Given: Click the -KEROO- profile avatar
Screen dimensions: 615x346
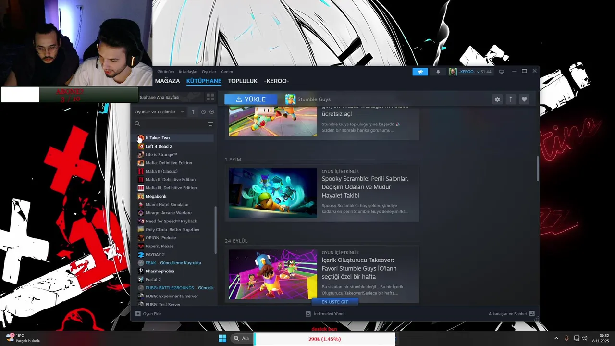Looking at the screenshot, I should pos(453,72).
